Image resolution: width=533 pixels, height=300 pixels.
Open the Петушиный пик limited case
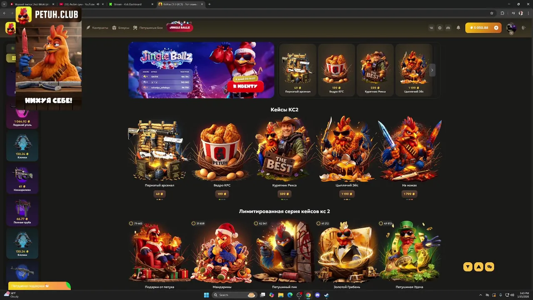click(284, 254)
